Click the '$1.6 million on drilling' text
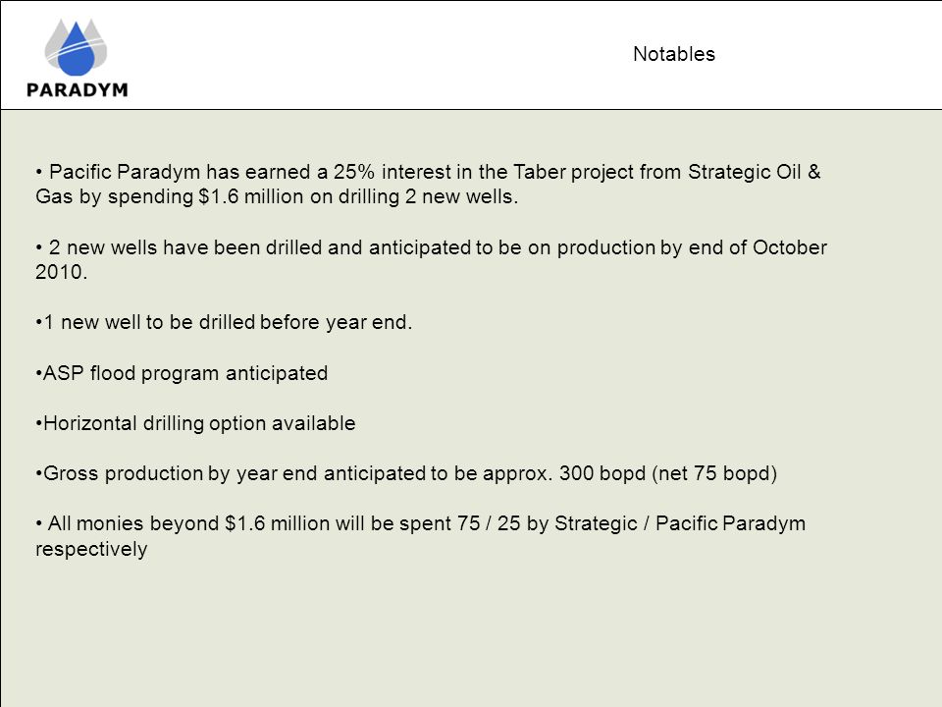Image resolution: width=942 pixels, height=707 pixels. pos(298,196)
